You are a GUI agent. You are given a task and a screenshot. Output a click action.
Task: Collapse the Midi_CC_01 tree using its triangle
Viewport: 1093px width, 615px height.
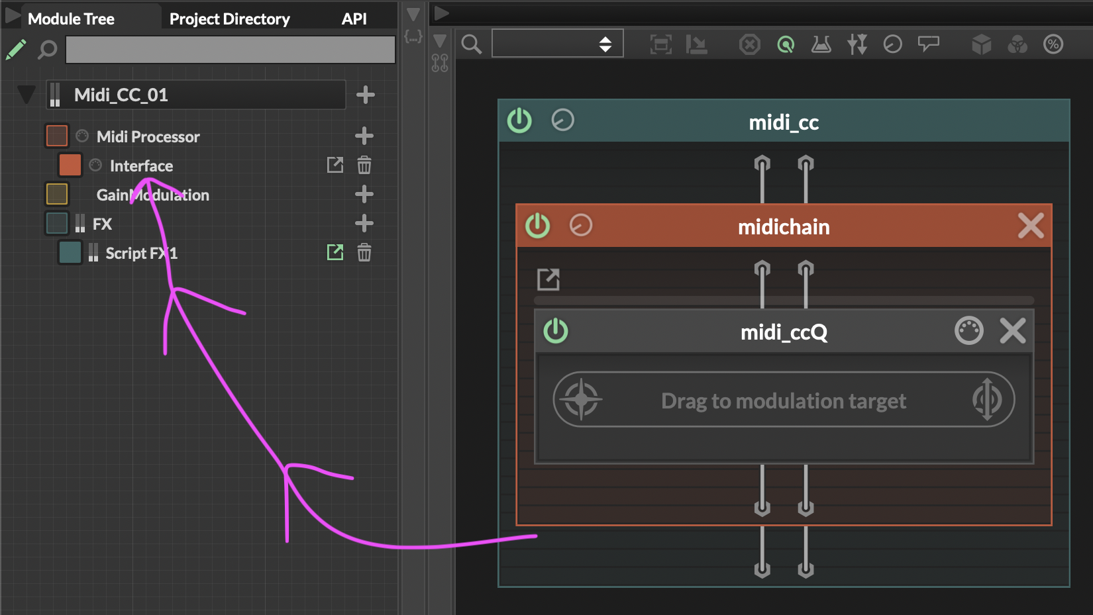[26, 94]
